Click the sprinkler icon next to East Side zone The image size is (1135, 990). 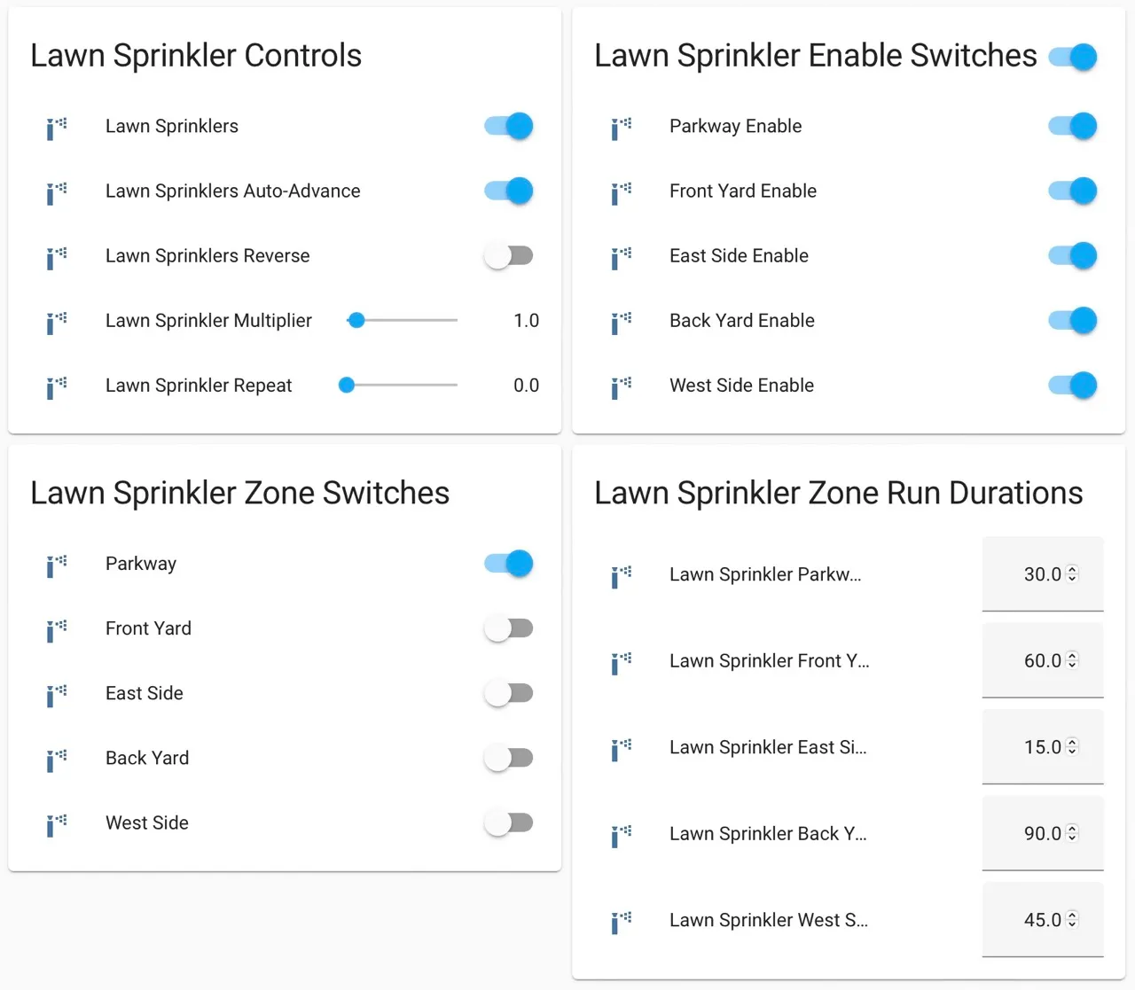pyautogui.click(x=56, y=695)
